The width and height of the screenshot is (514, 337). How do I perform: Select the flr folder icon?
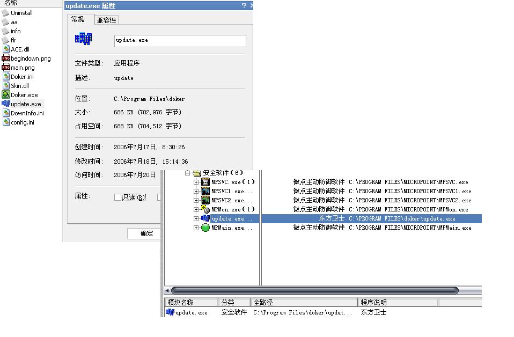click(5, 40)
